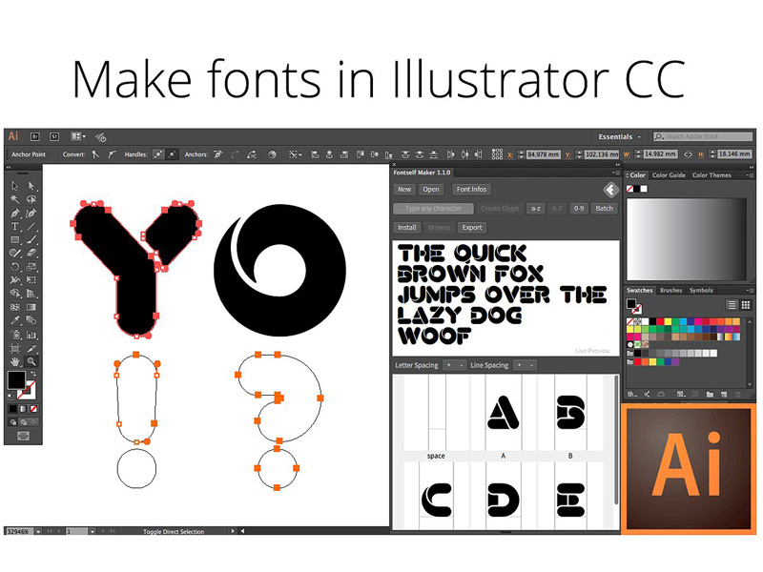The height and width of the screenshot is (572, 763).
Task: Switch to the Color Themes tab
Action: [711, 175]
